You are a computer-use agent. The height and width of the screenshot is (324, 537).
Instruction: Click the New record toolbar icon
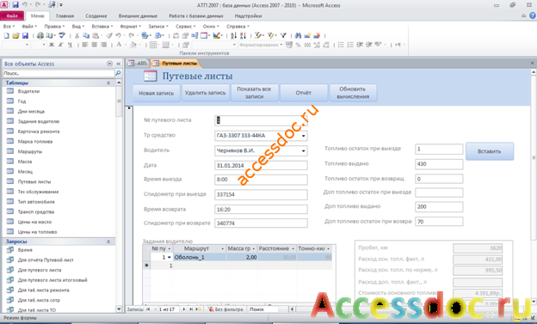(x=307, y=35)
